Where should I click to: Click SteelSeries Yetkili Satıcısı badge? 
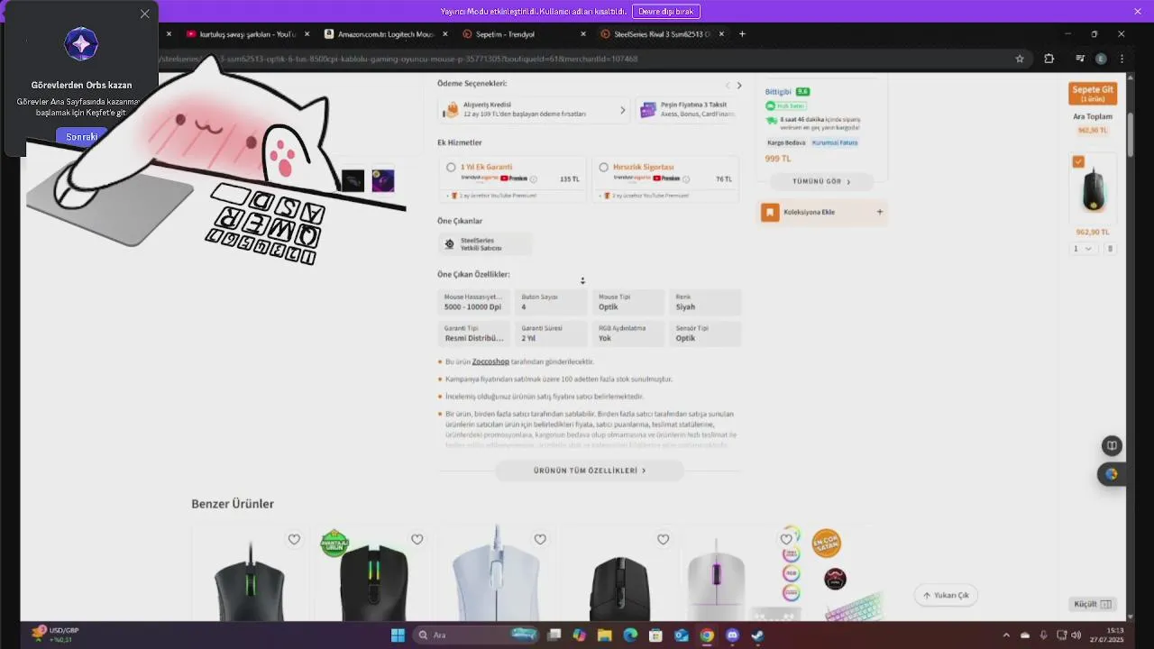point(484,244)
